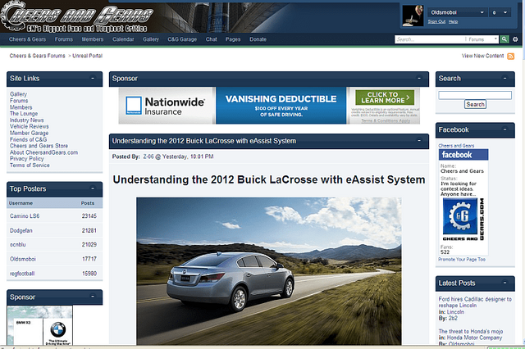Open the Gallery navigation tab
The height and width of the screenshot is (349, 525).
151,39
